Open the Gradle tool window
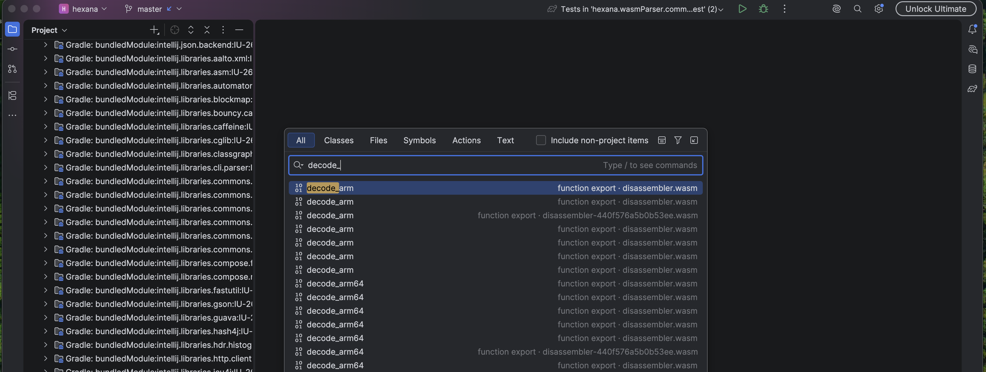Screen dimensions: 986x372 point(972,89)
